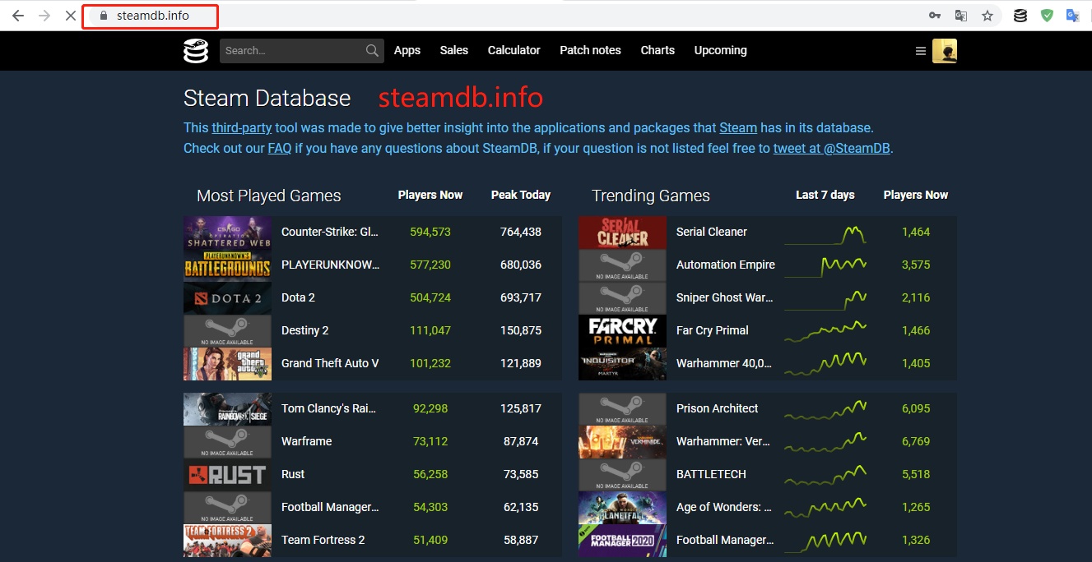Open the Trending Games heading

tap(651, 196)
